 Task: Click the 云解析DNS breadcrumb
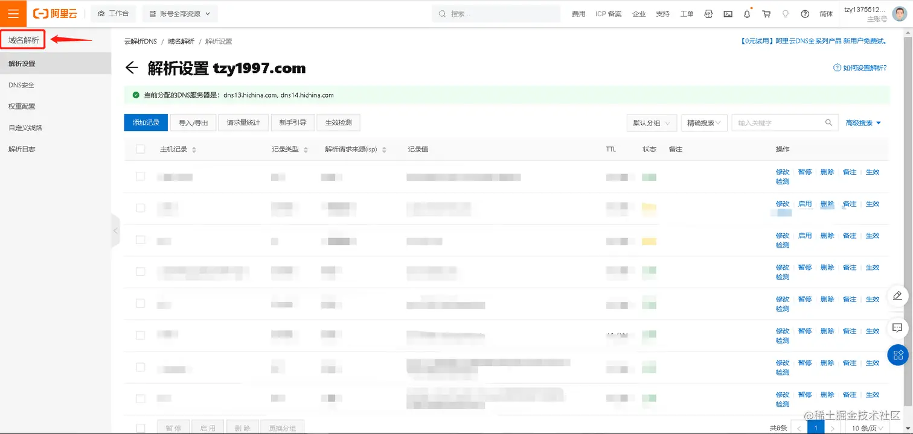coord(140,42)
